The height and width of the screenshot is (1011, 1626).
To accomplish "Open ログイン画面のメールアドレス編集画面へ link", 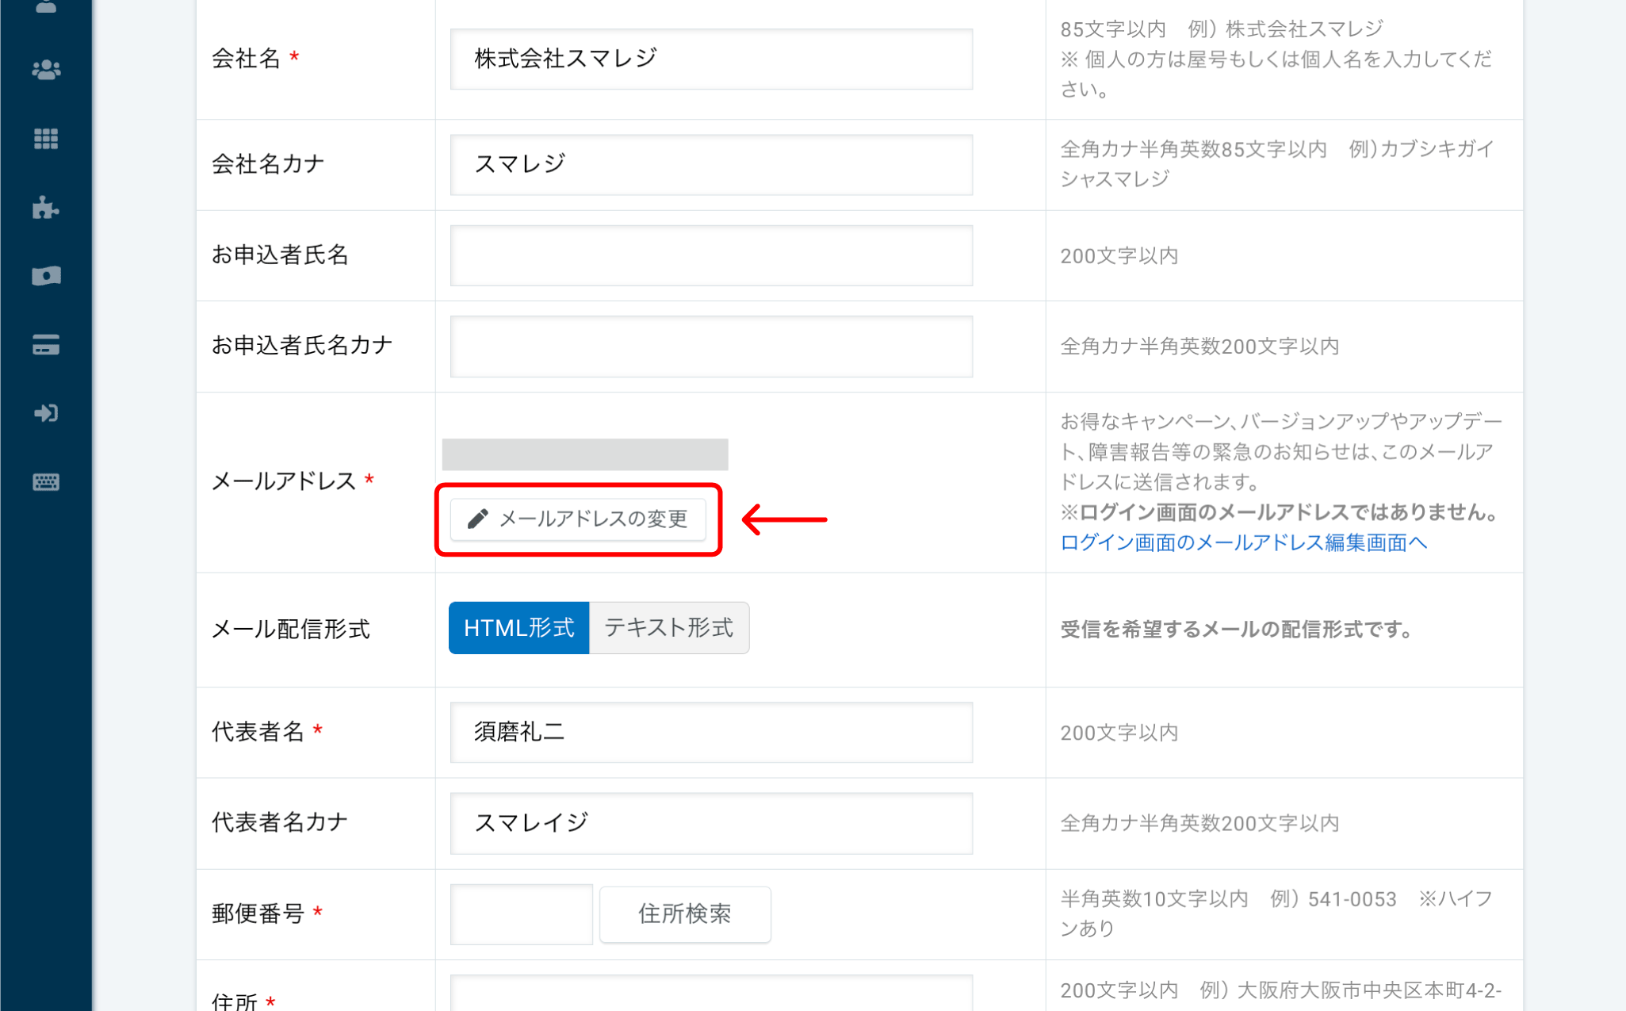I will pos(1243,543).
